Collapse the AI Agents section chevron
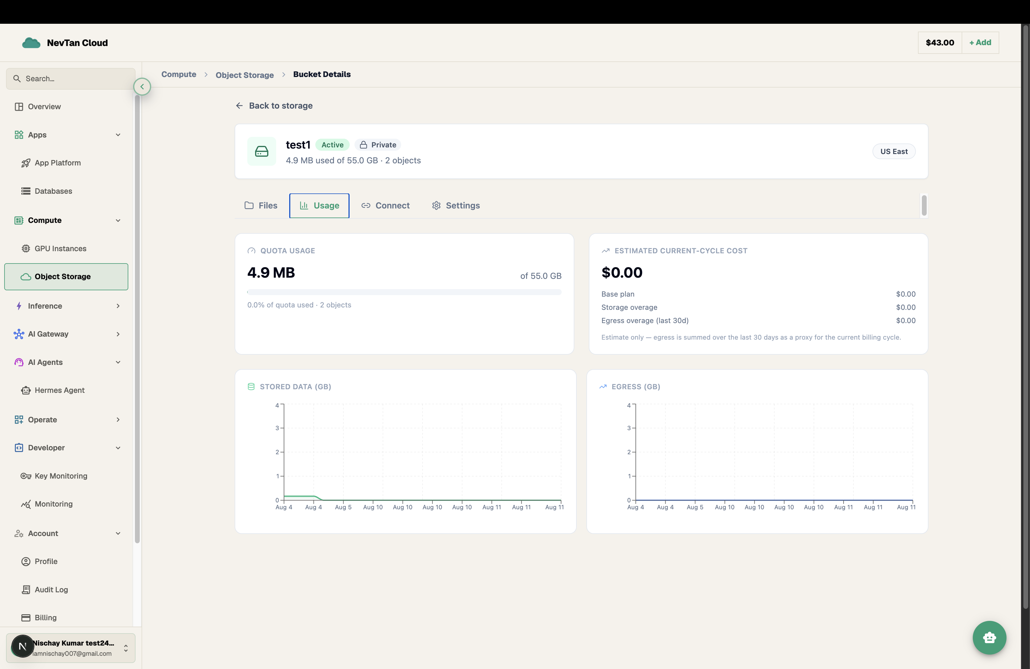 118,362
